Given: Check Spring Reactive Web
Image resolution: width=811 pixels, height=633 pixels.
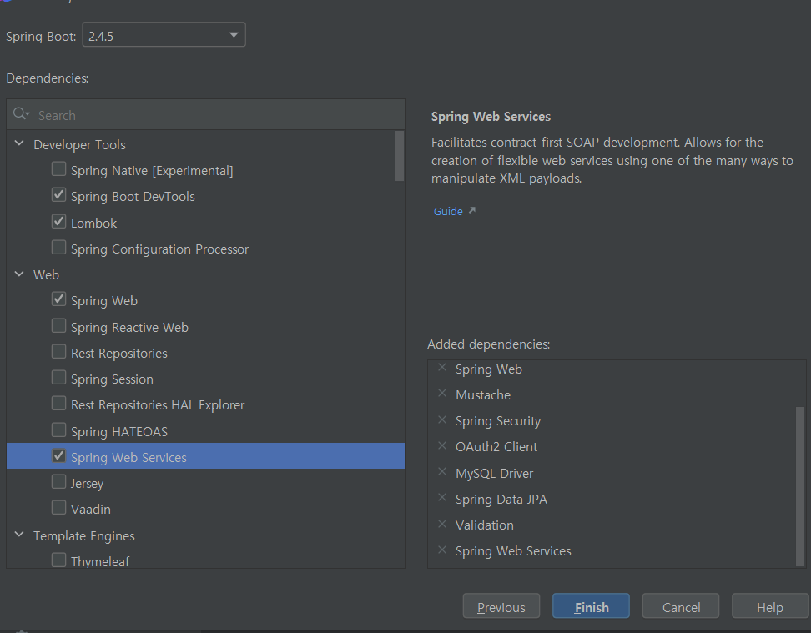Looking at the screenshot, I should 59,326.
